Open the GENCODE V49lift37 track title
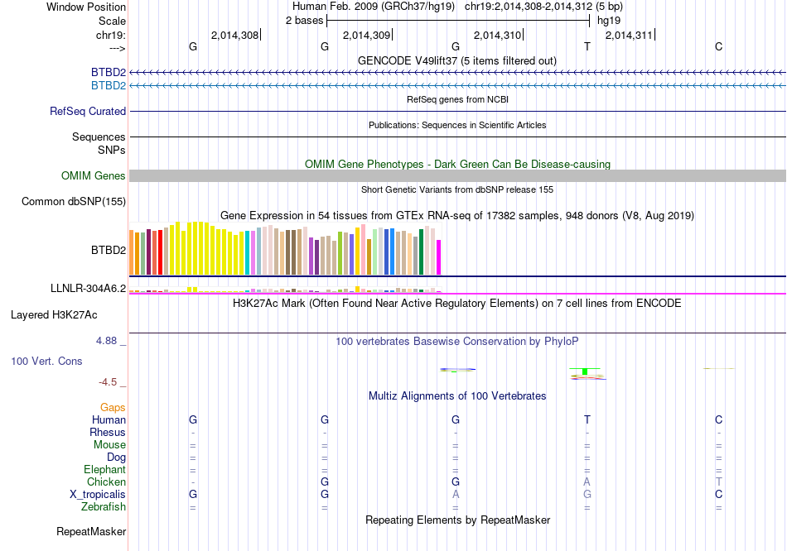This screenshot has height=551, width=787. (457, 60)
